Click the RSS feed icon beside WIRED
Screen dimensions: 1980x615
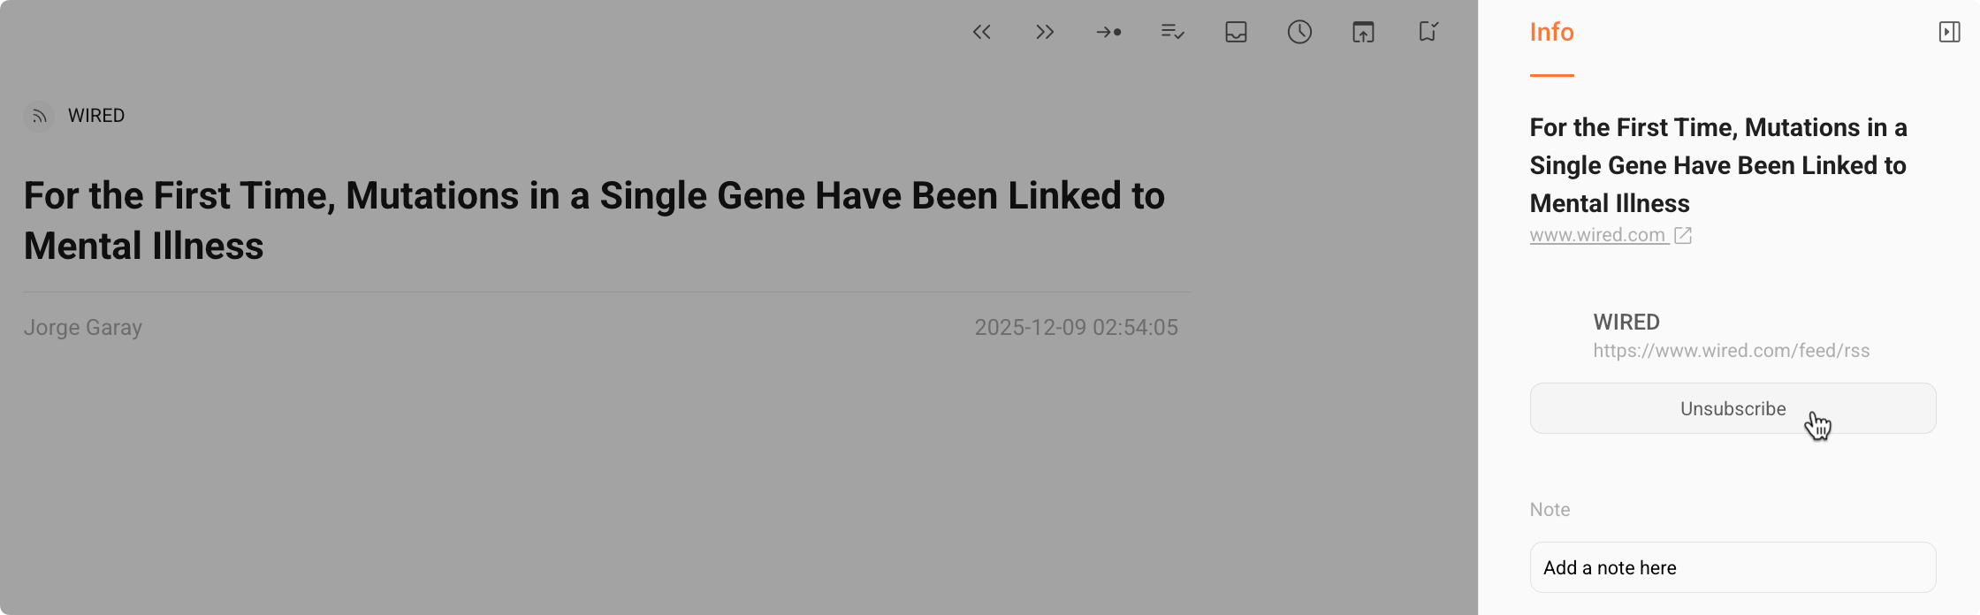click(38, 116)
